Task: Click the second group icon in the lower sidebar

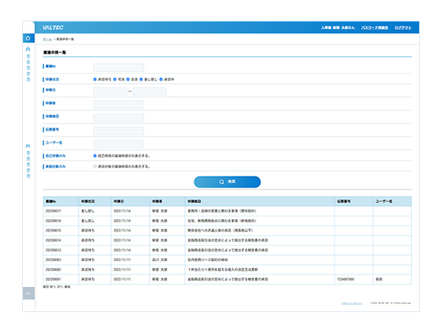Action: [x=28, y=145]
